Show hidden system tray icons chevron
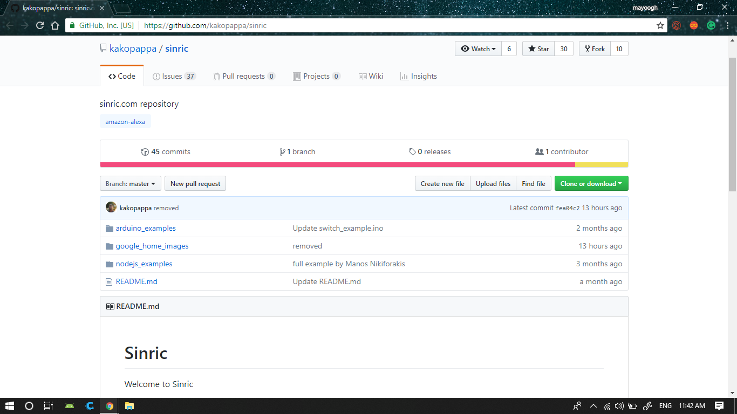The width and height of the screenshot is (737, 414). tap(593, 406)
